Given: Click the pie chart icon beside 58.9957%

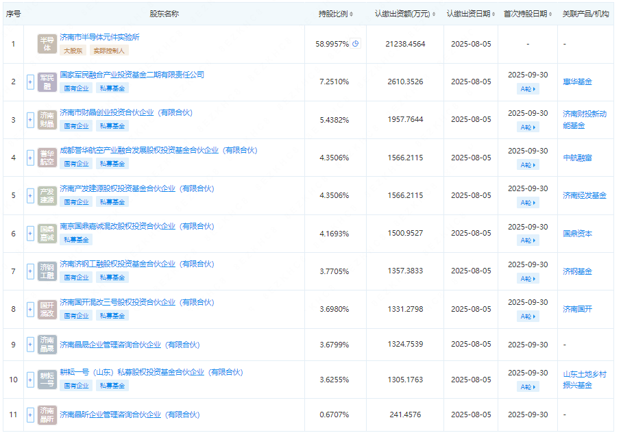Looking at the screenshot, I should (356, 44).
